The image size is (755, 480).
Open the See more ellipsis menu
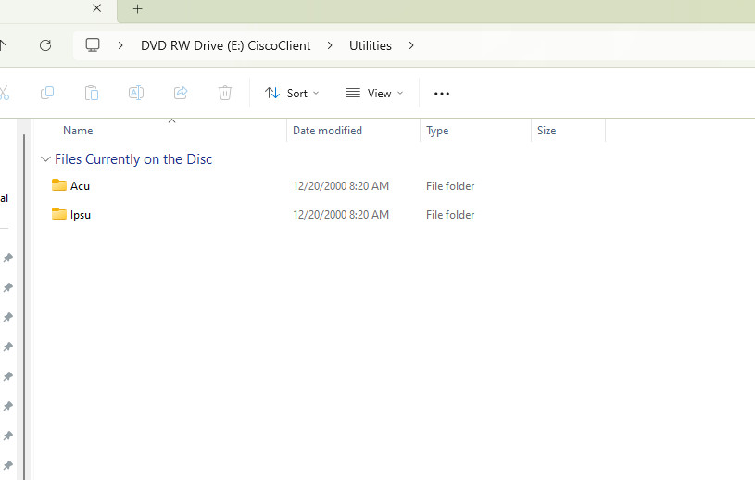[x=442, y=94]
